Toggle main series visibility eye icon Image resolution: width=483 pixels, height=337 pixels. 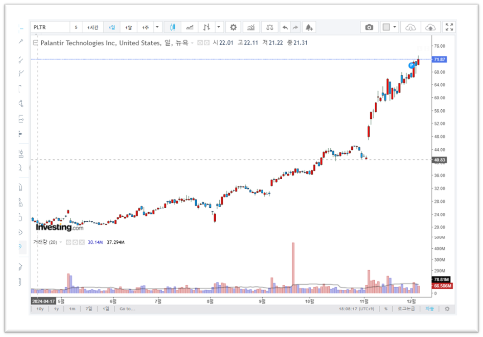200,43
